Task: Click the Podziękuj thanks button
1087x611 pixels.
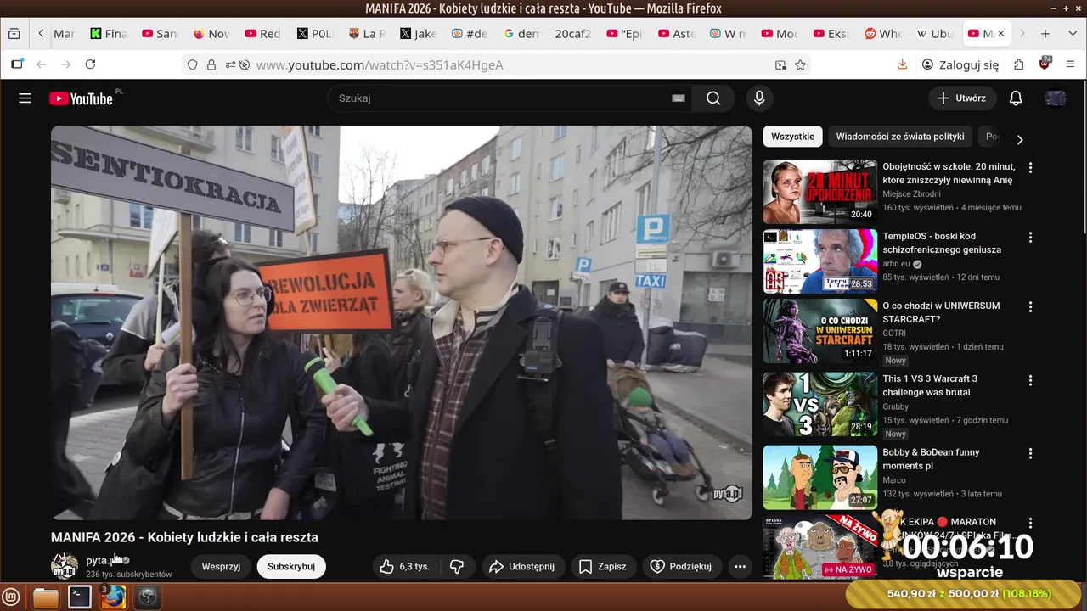Action: (682, 566)
